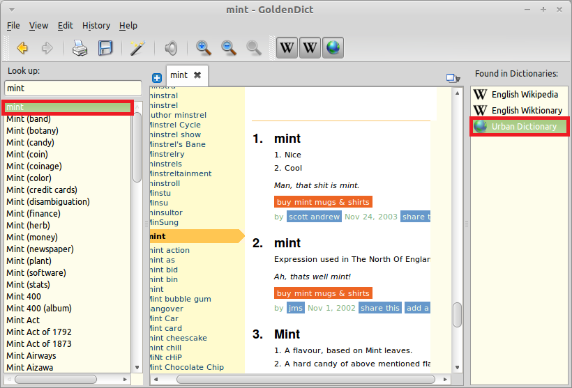Open the tab list dropdown

click(x=453, y=78)
